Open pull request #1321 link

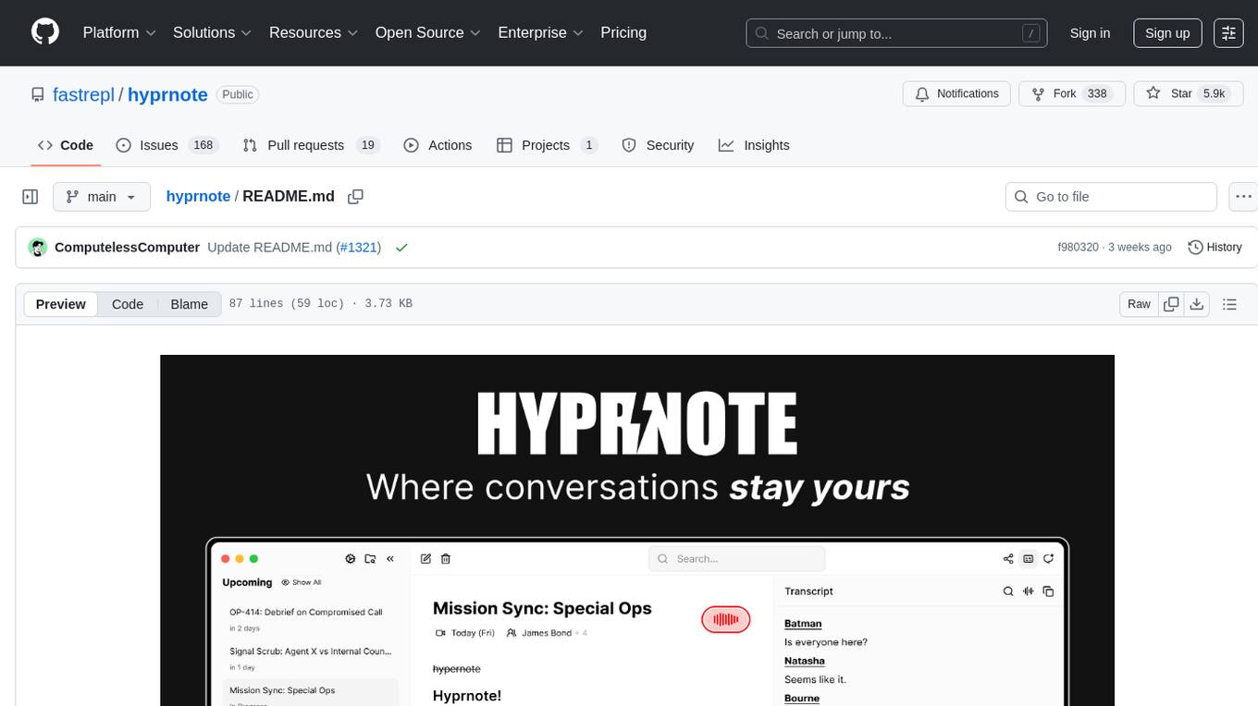[358, 248]
